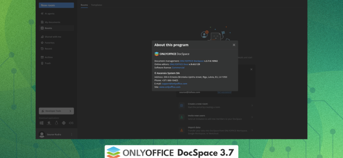
Task: Click the Import data icon
Action: (x=182, y=130)
